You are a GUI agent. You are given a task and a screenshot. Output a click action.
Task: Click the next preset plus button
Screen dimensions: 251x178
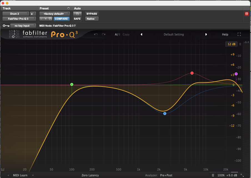coord(46,19)
